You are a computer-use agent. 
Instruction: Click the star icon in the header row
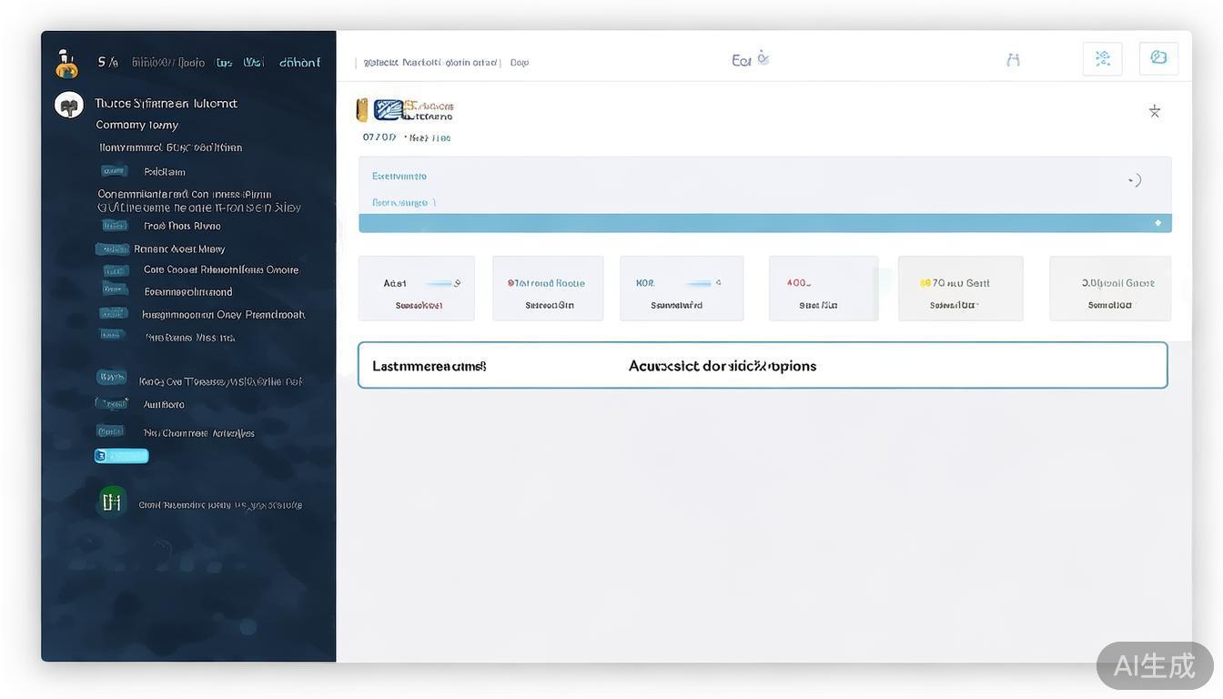point(1154,111)
